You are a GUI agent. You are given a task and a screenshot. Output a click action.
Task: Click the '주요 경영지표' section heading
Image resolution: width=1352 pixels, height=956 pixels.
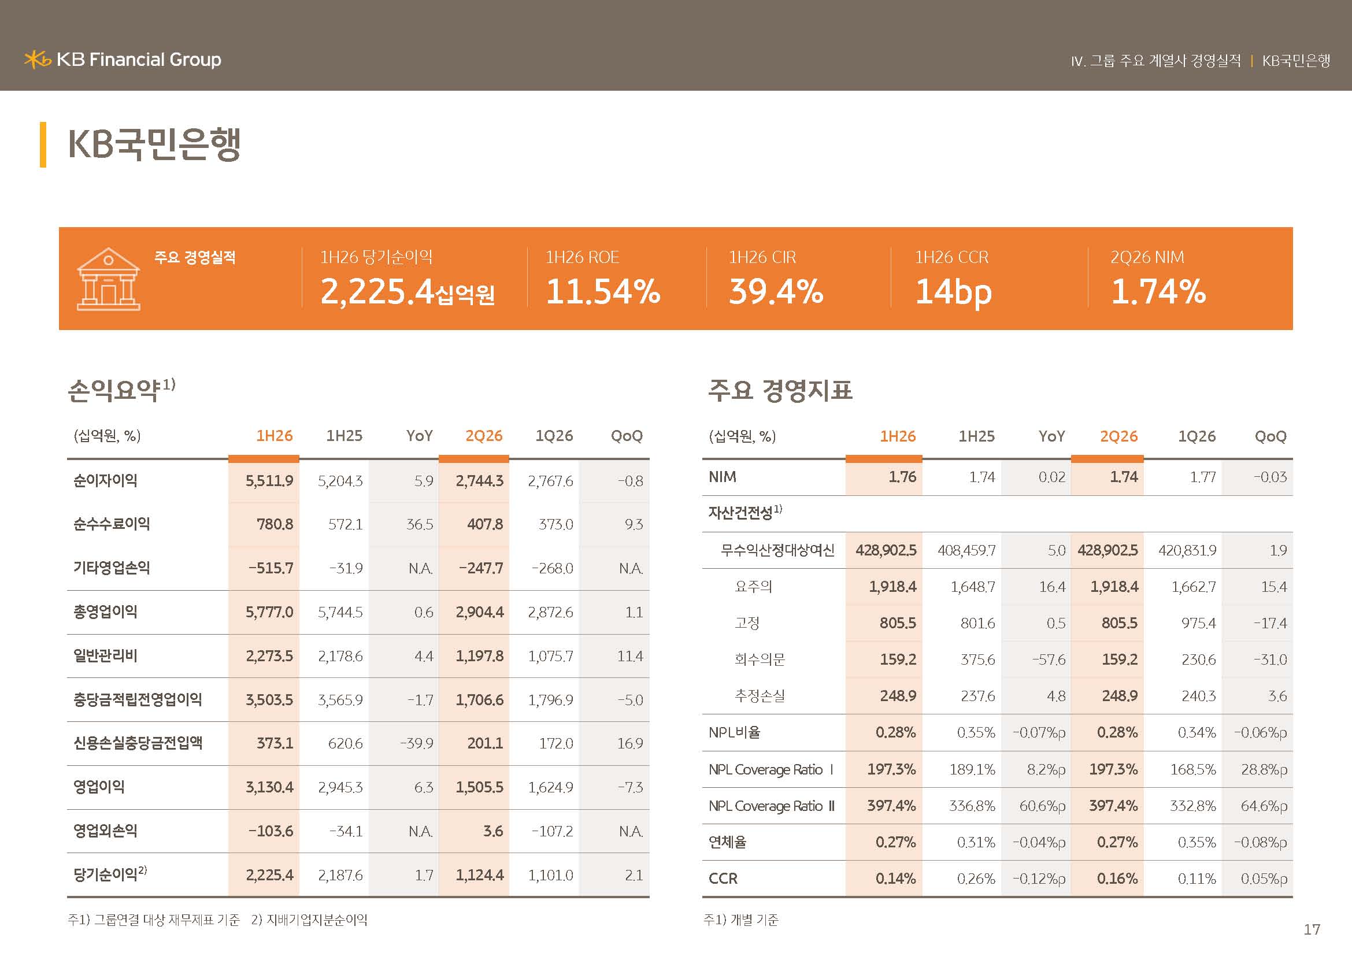pyautogui.click(x=780, y=390)
